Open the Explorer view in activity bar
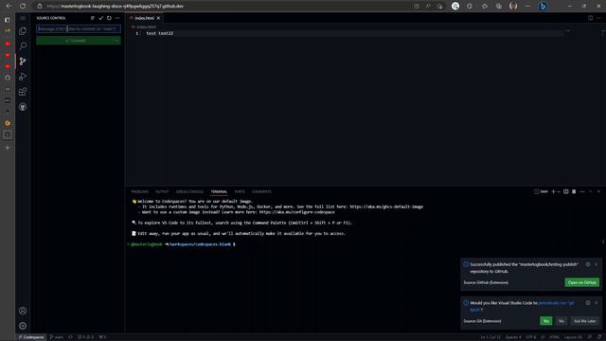 pyautogui.click(x=23, y=31)
